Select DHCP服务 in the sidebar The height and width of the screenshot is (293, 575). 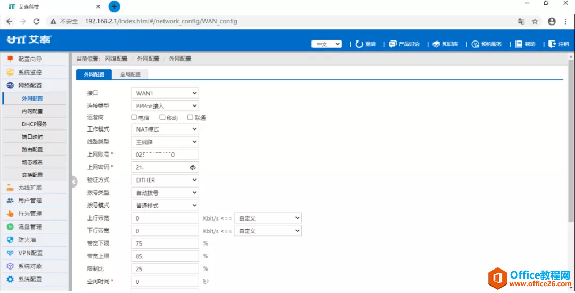coord(35,124)
